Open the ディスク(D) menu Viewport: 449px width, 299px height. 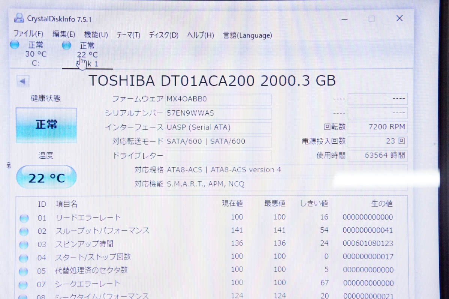pos(163,35)
